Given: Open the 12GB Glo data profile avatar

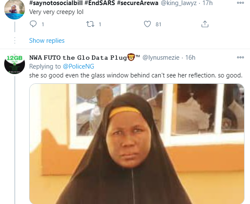Looking at the screenshot, I should 14,64.
